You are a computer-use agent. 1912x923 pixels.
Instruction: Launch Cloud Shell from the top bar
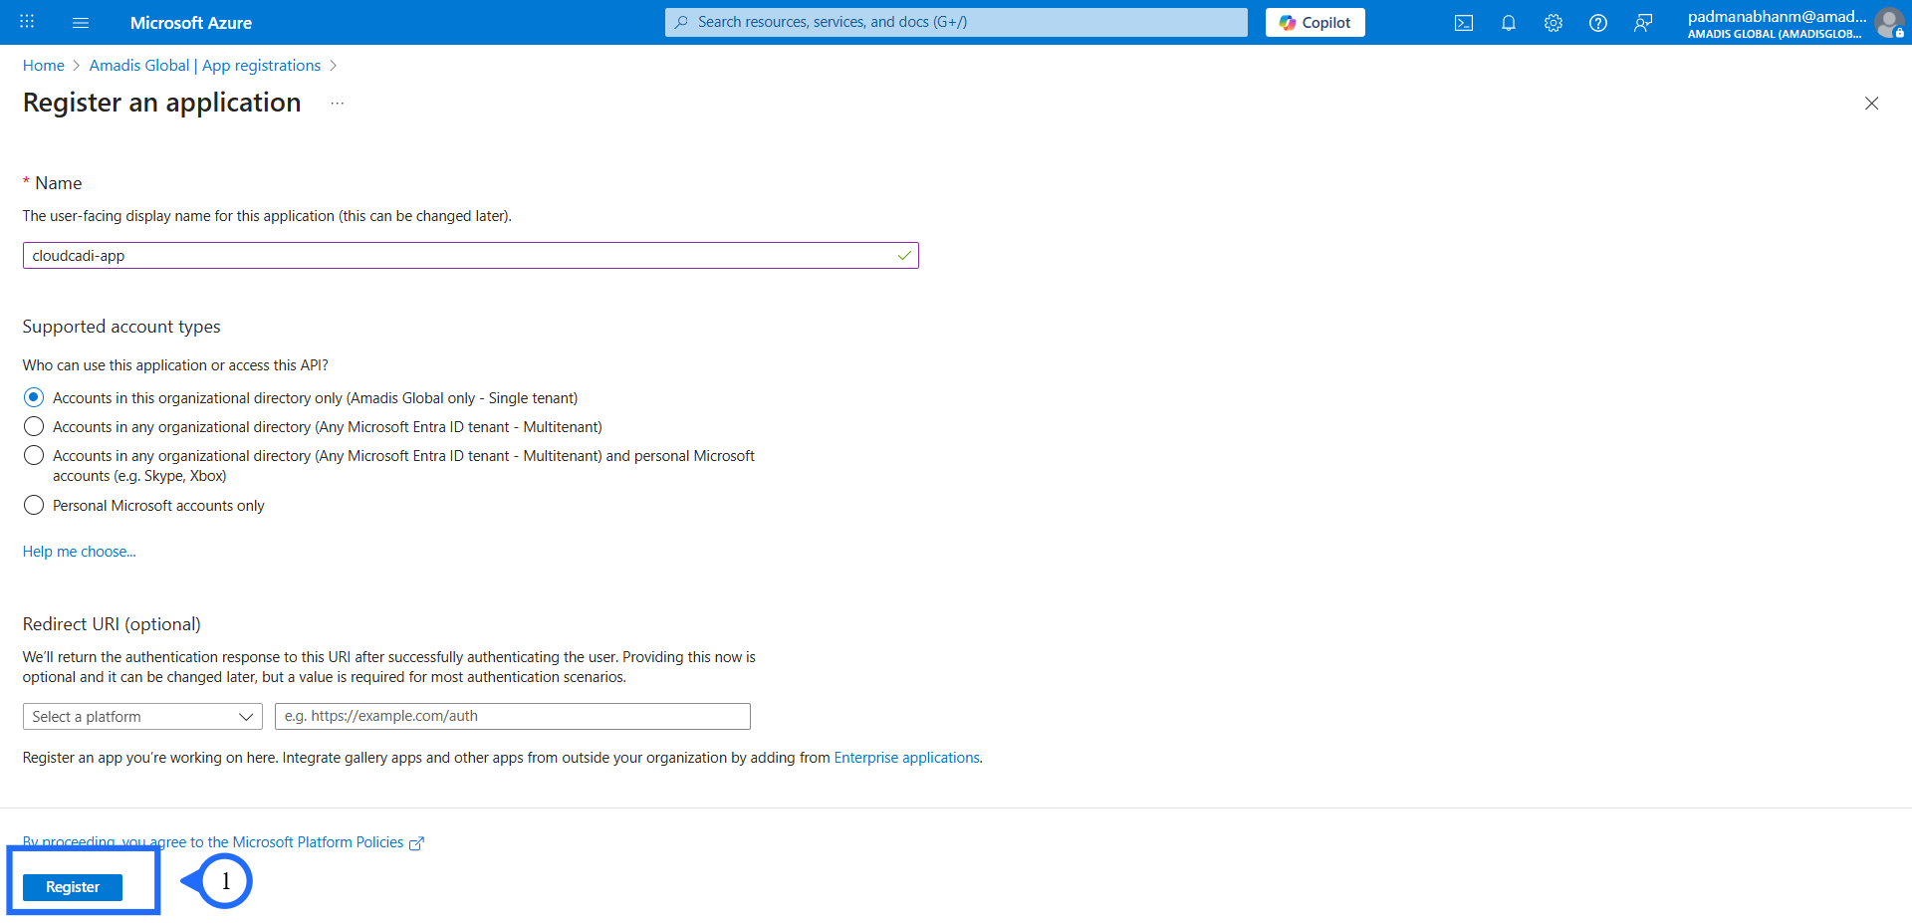1463,23
